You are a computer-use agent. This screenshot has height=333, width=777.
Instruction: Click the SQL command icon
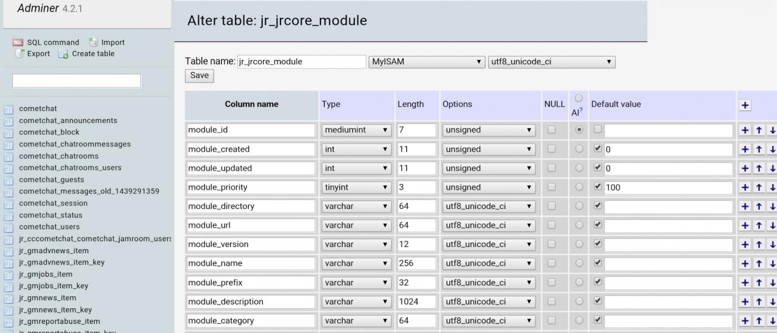pos(18,42)
